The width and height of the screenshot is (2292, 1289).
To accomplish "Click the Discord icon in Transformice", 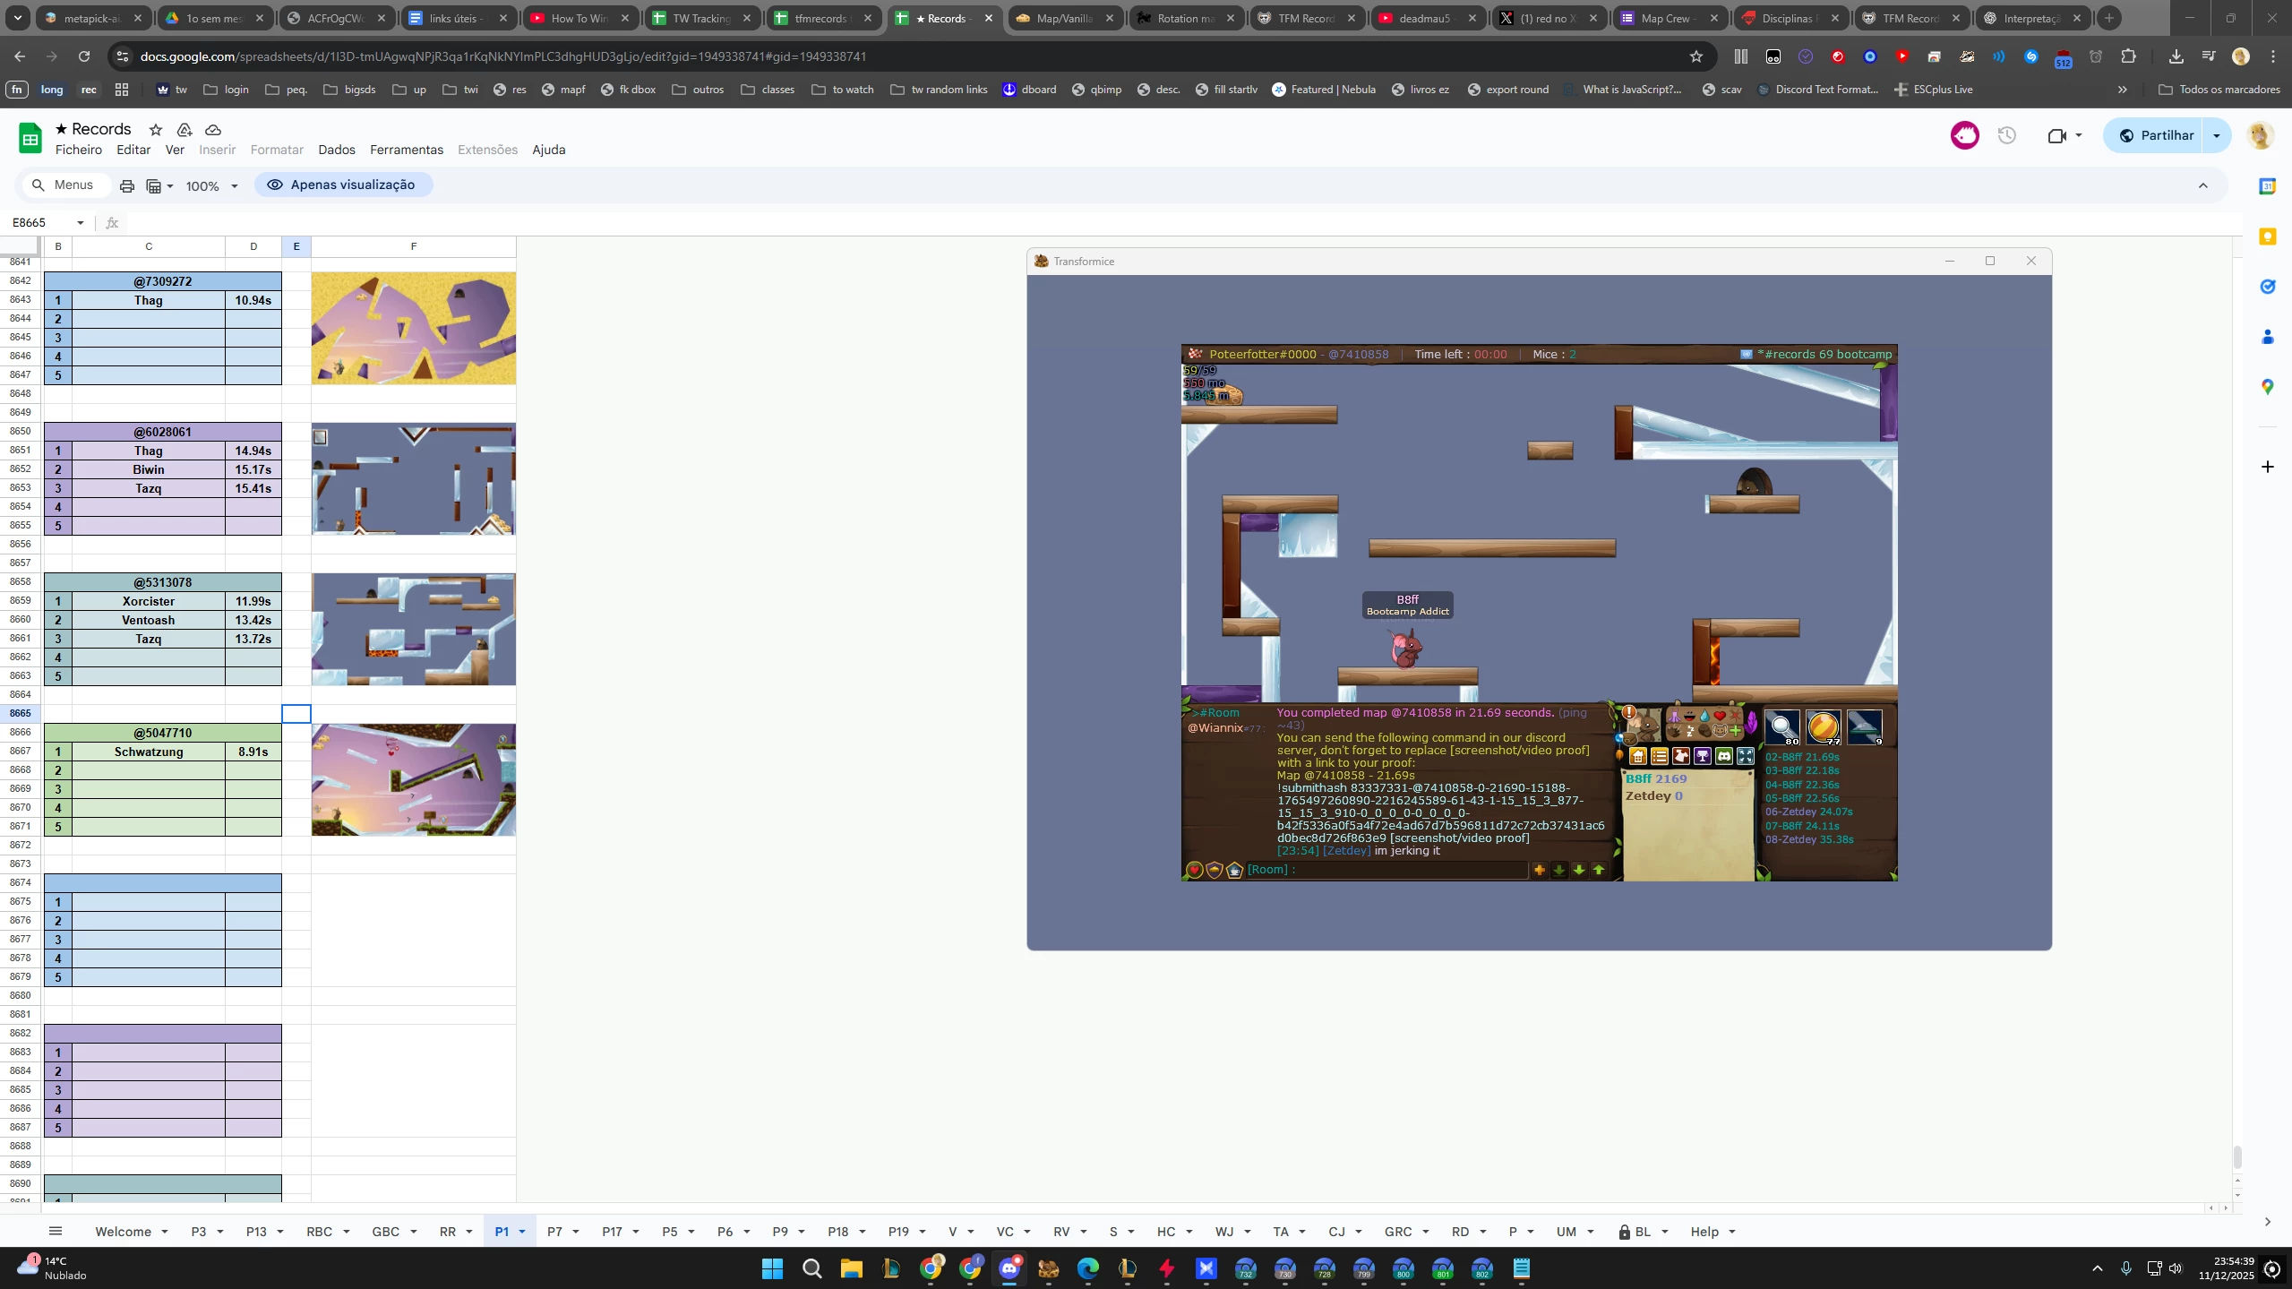I will point(1724,757).
